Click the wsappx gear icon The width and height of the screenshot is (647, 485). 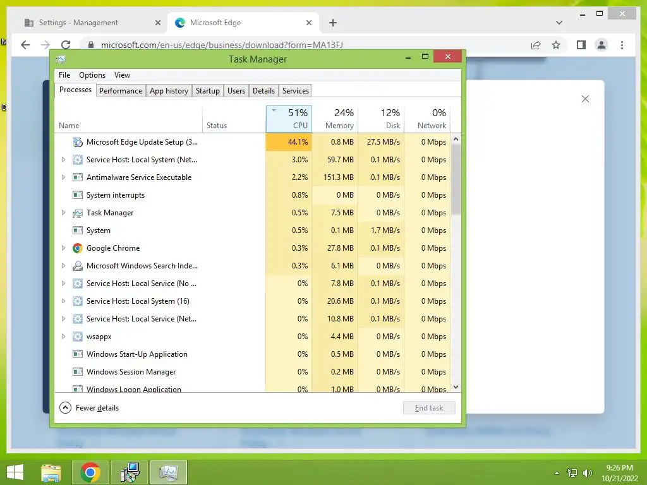(x=78, y=337)
